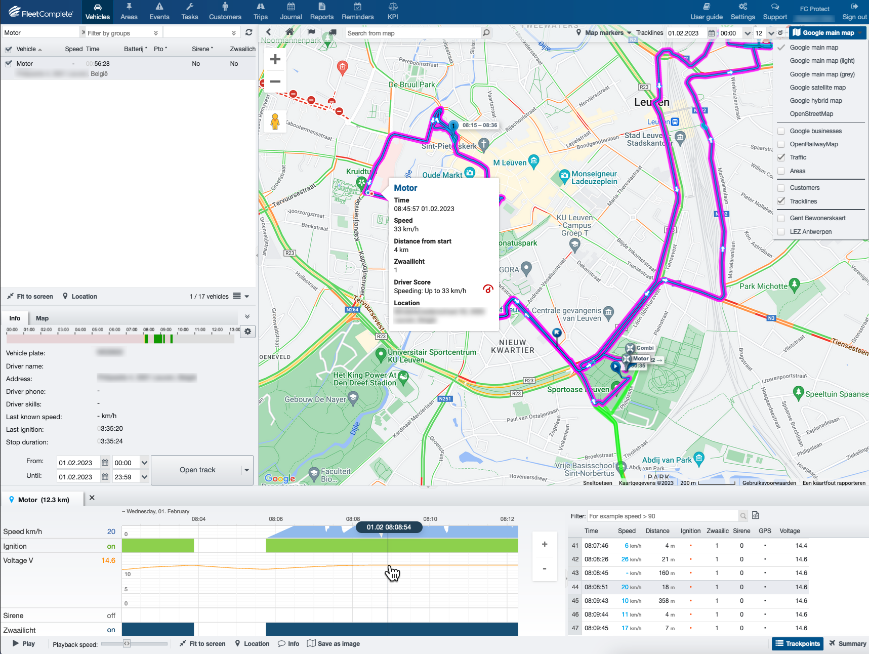Select OpenStreetMap layer
The height and width of the screenshot is (654, 869).
click(x=811, y=114)
